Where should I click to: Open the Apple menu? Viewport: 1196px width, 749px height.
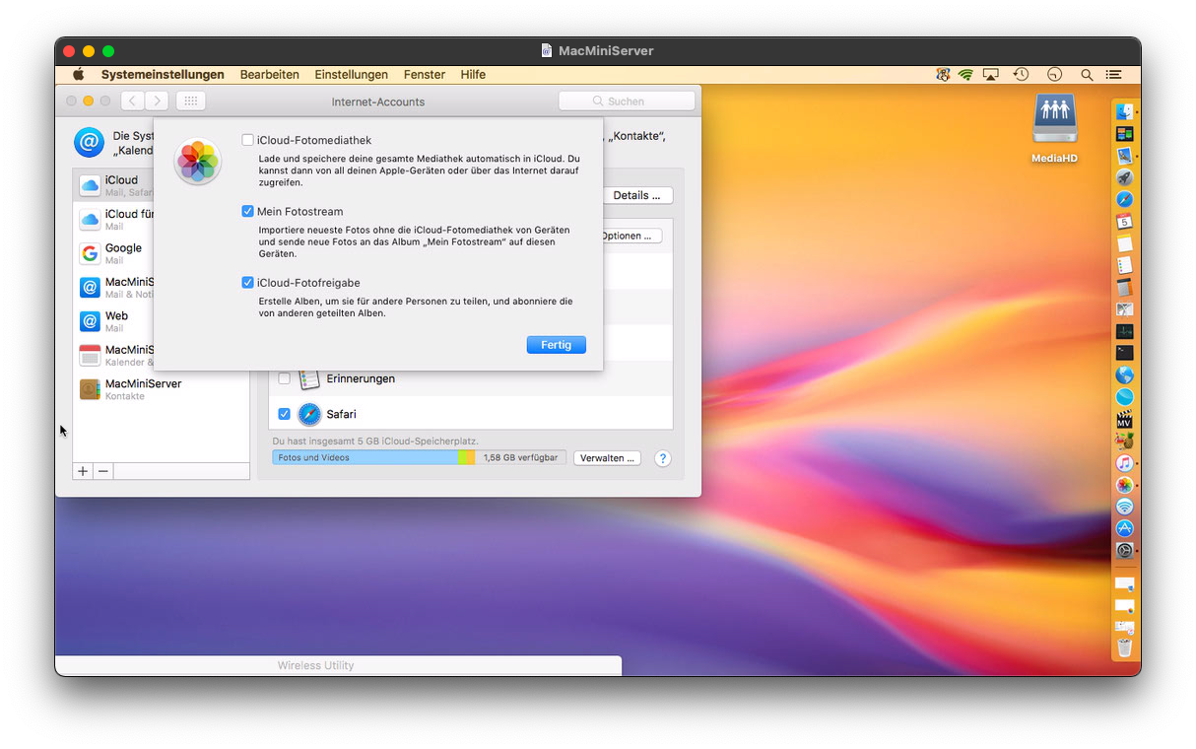(79, 75)
